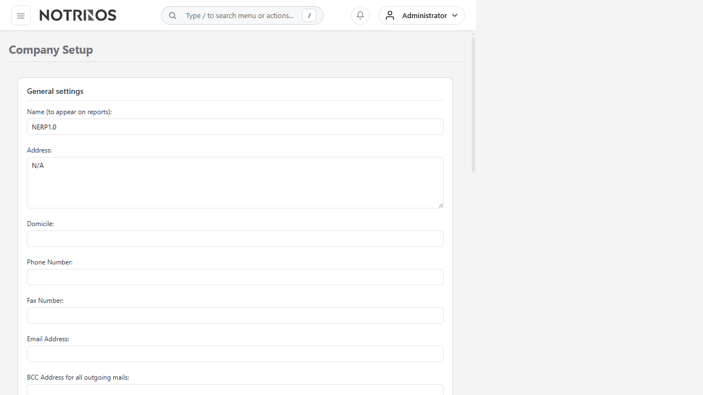
Task: Click the Fax Number input box
Action: [235, 315]
